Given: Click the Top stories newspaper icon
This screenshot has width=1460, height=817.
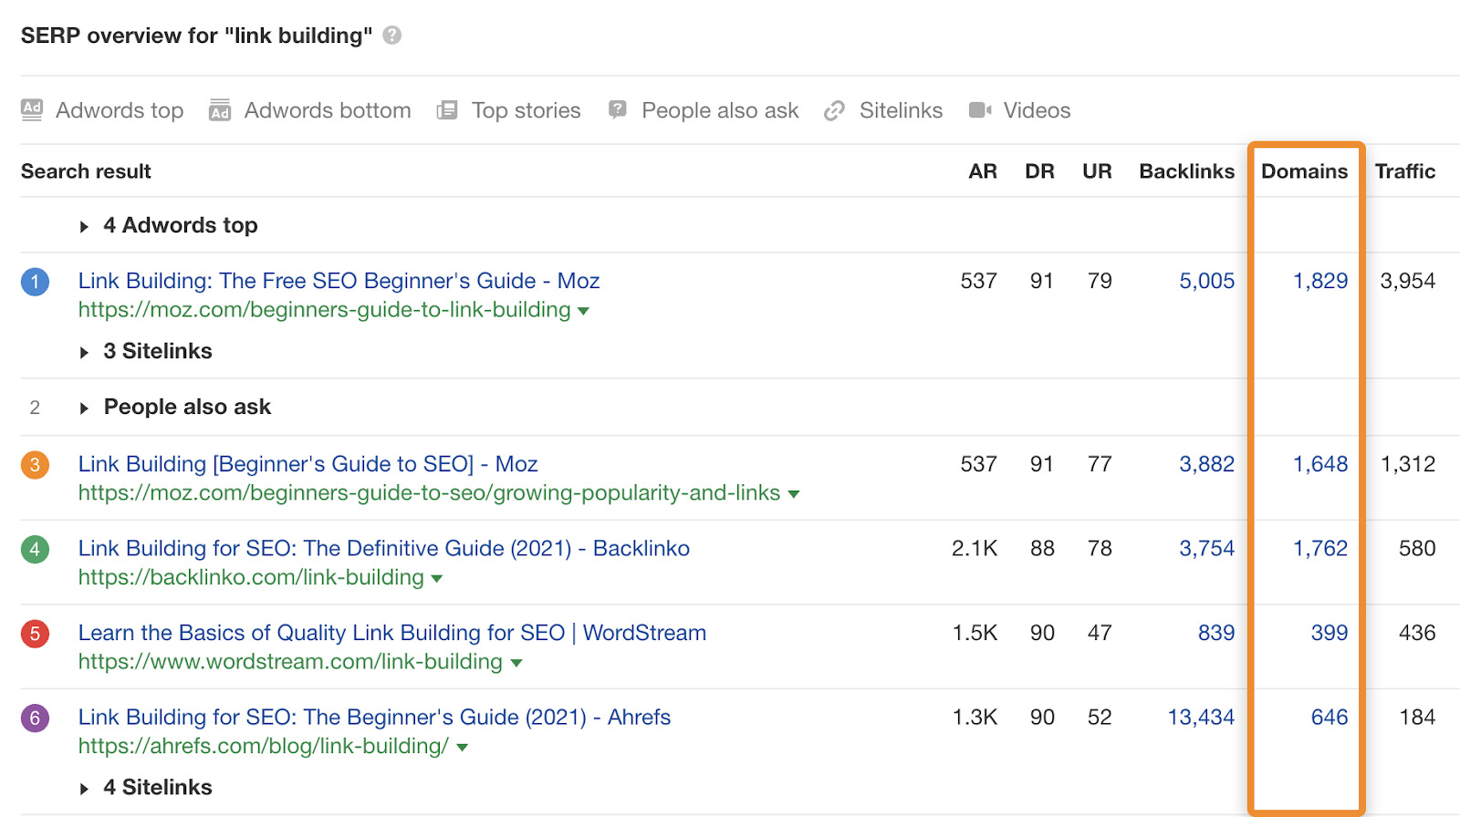Looking at the screenshot, I should (x=447, y=110).
